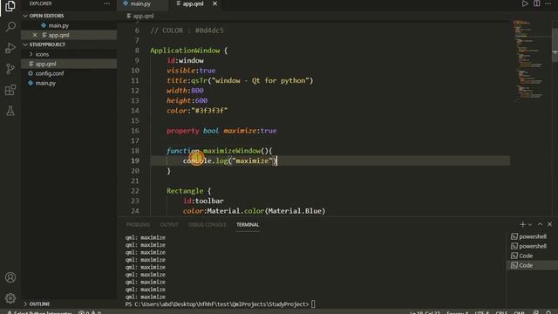This screenshot has height=314, width=558.
Task: Click the id:toolbar text on line 23
Action: click(x=203, y=201)
